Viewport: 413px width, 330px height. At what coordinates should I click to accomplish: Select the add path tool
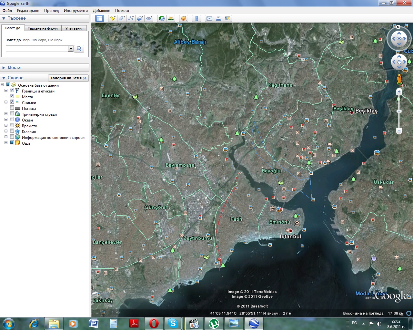coord(131,18)
